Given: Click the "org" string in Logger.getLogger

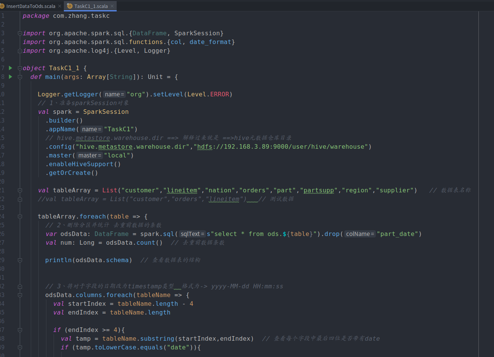Looking at the screenshot, I should coord(136,94).
